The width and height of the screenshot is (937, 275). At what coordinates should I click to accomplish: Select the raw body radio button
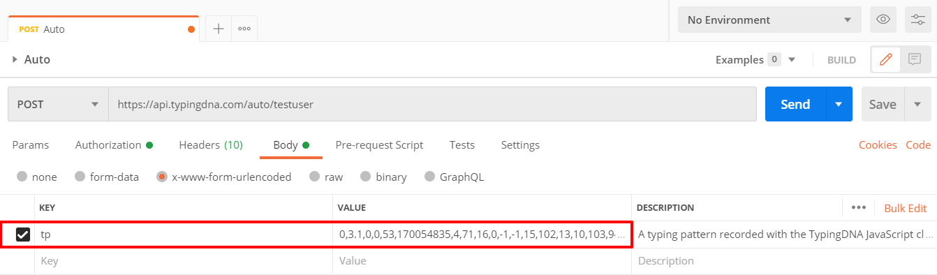314,177
